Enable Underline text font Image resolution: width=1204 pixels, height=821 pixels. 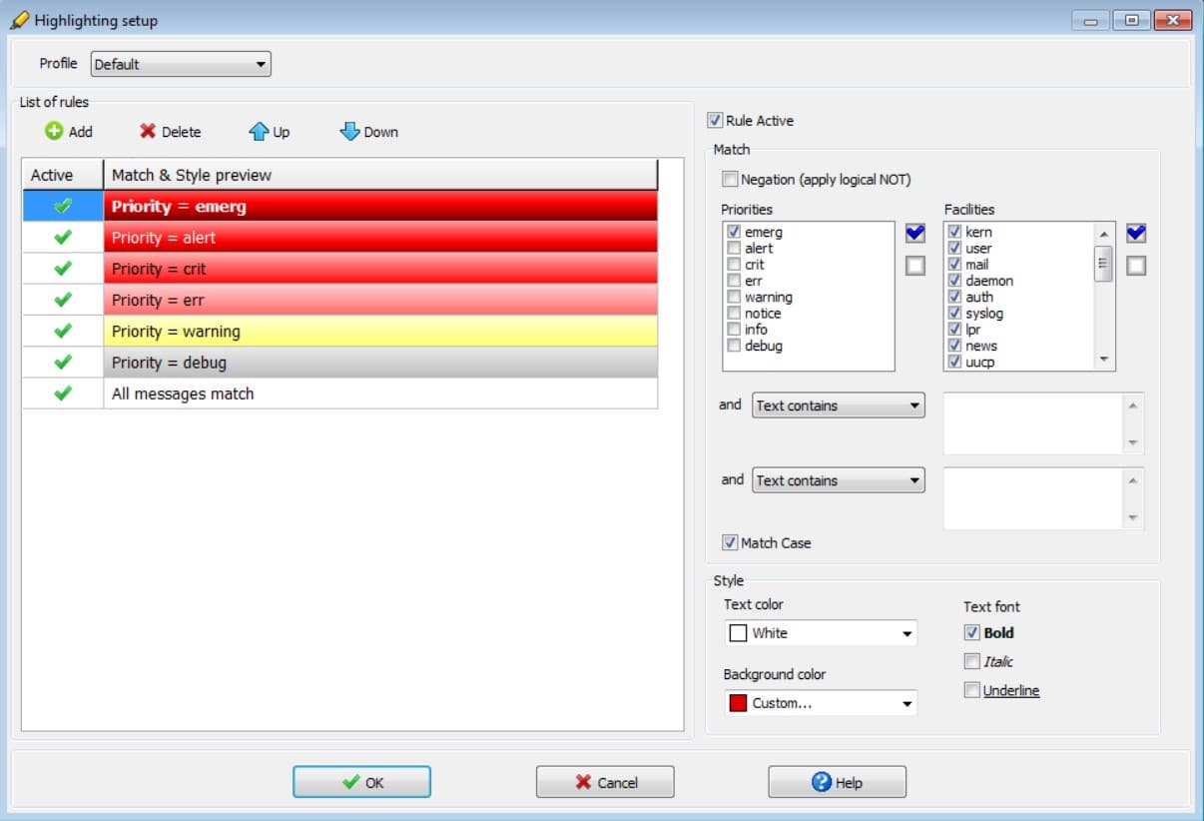(x=972, y=690)
